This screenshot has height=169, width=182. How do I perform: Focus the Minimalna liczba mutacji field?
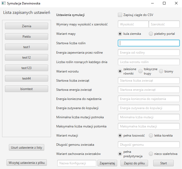149,117
